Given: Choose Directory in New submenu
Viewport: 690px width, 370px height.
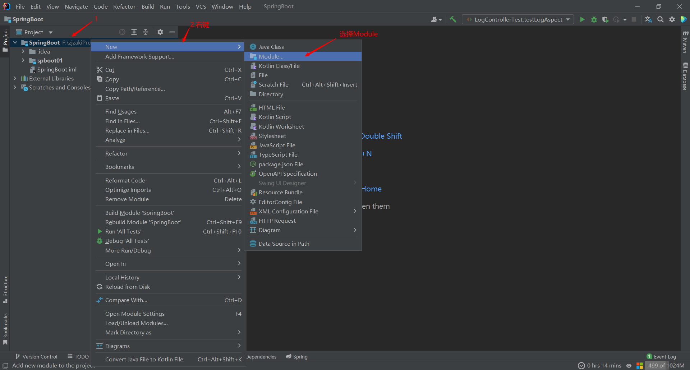Looking at the screenshot, I should click(x=303, y=94).
